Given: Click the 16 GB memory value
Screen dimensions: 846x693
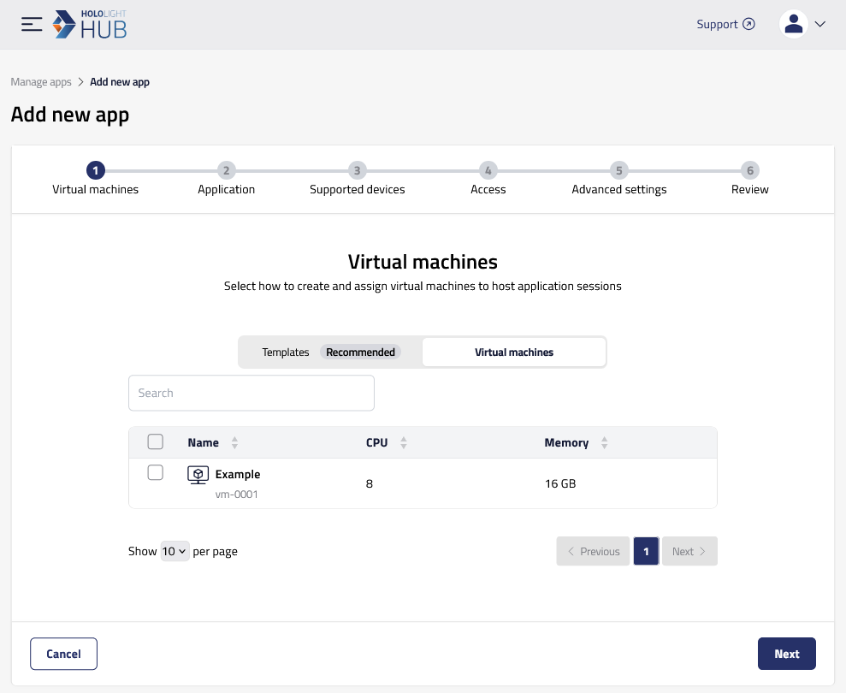Looking at the screenshot, I should 560,483.
